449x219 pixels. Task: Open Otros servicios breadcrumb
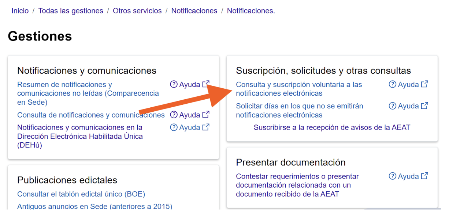(137, 11)
